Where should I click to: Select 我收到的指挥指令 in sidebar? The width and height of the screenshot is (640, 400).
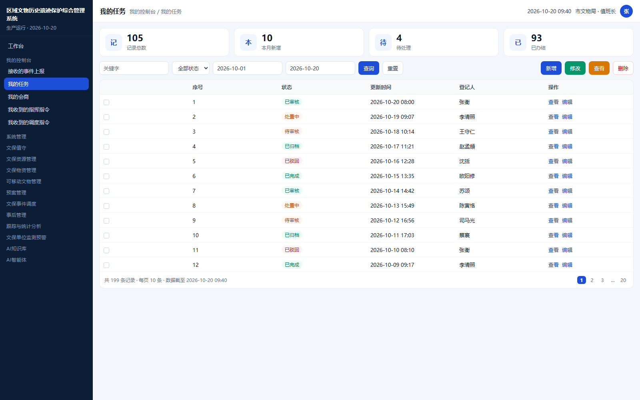pyautogui.click(x=46, y=110)
